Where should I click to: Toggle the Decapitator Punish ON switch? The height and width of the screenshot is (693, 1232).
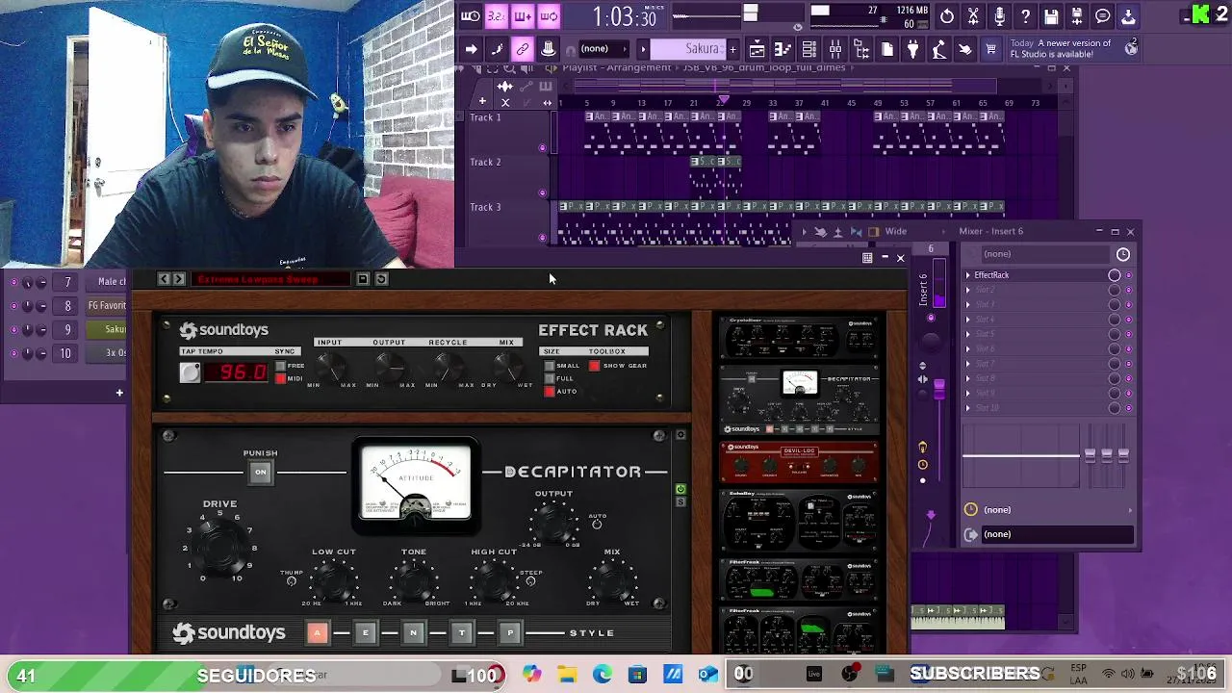pos(260,472)
